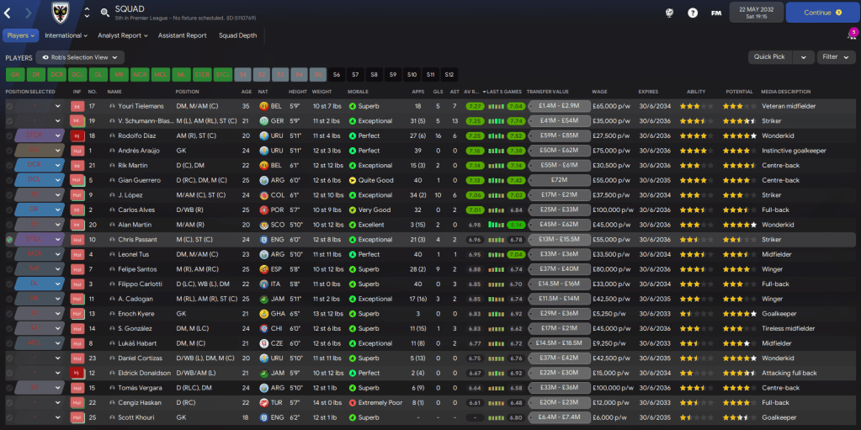Switch to the Squad Depth tab
The width and height of the screenshot is (861, 430).
tap(238, 35)
